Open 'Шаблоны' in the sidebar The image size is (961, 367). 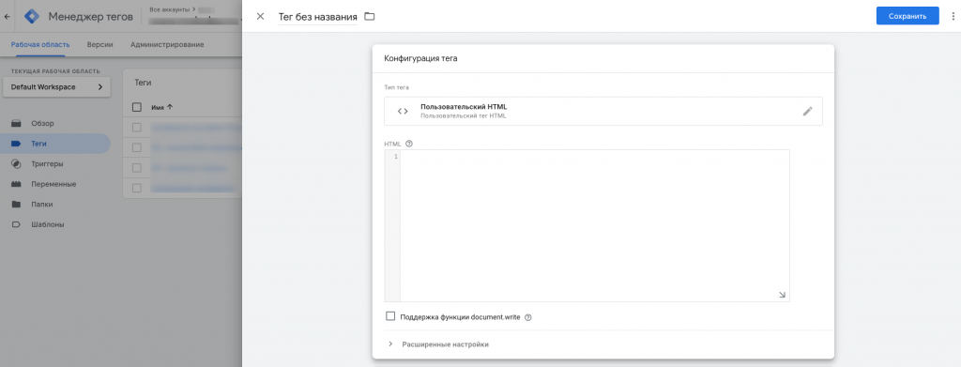click(48, 224)
